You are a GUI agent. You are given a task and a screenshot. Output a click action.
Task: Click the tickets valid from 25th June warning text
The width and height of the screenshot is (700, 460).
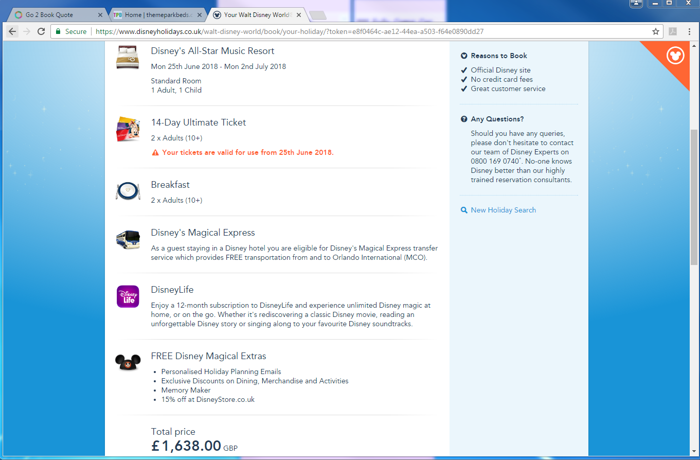pos(248,152)
